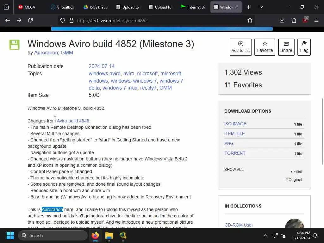Click SHOW ALL download options
Viewport: 324px width, 243px height.
tap(234, 170)
